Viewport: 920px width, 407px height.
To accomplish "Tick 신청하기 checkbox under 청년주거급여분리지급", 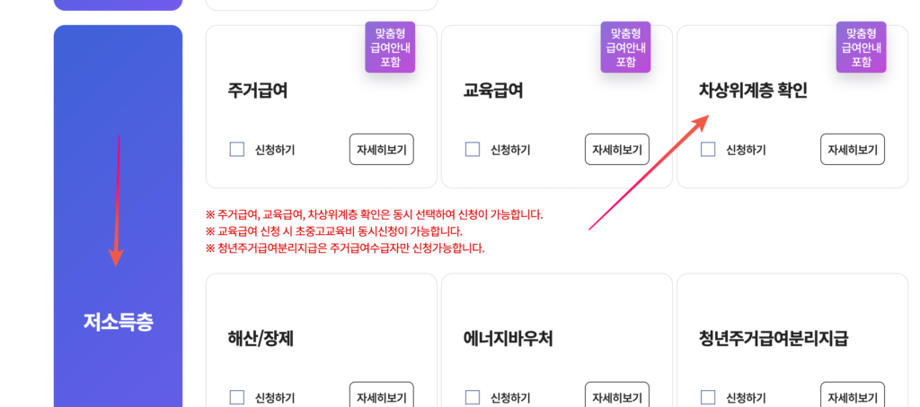I will (708, 397).
